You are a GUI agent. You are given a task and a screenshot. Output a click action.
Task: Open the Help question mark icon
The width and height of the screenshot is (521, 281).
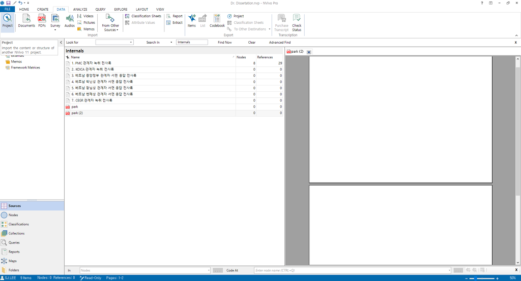pyautogui.click(x=482, y=3)
